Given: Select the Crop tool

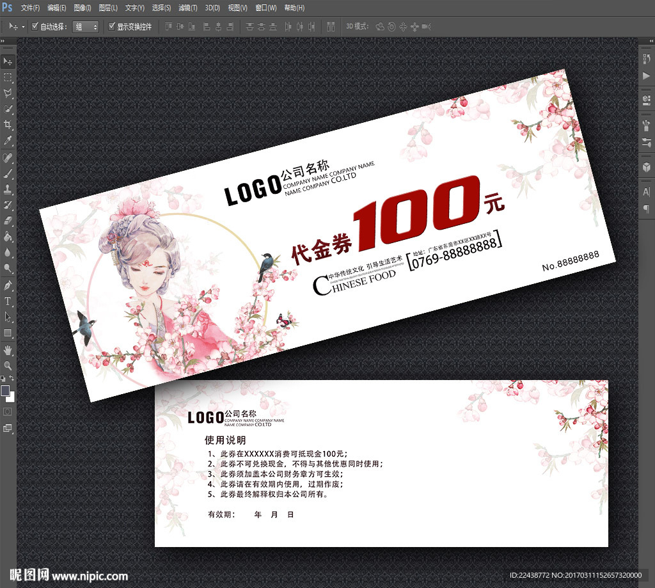Looking at the screenshot, I should [x=8, y=125].
